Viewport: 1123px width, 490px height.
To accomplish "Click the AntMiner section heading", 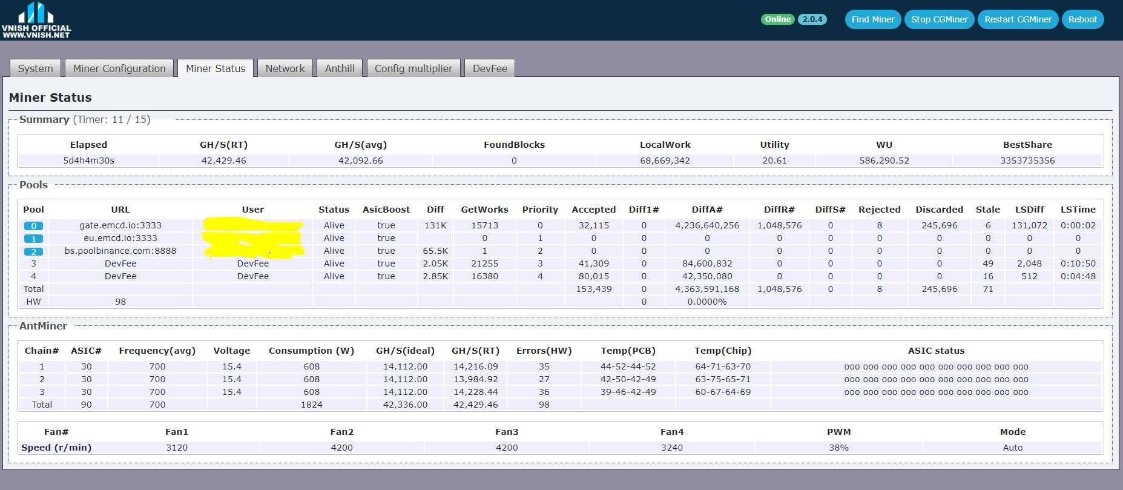I will pos(43,326).
